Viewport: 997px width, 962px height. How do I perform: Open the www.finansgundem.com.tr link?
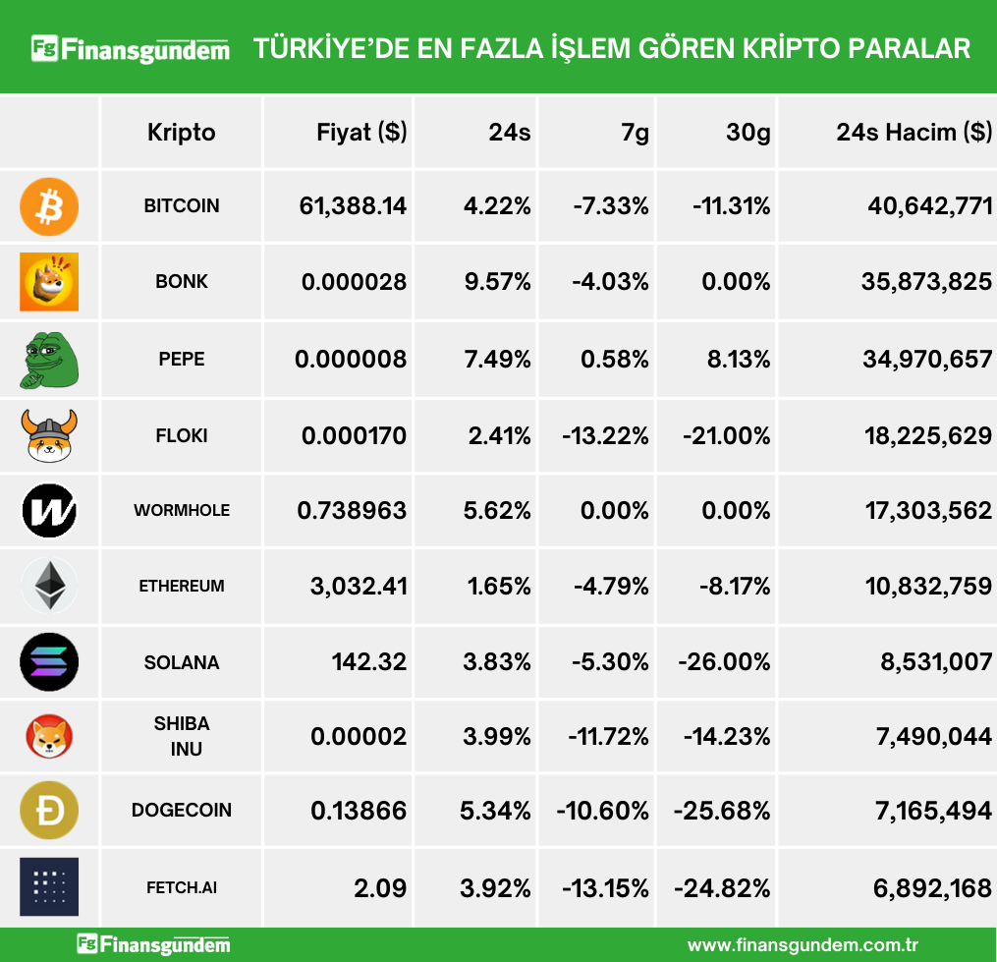coord(803,945)
